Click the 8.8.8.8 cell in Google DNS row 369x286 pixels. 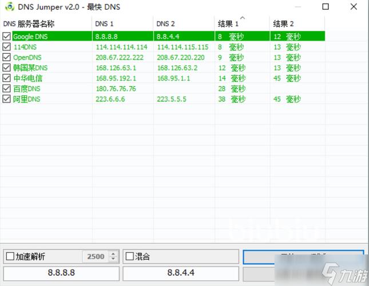(x=106, y=37)
